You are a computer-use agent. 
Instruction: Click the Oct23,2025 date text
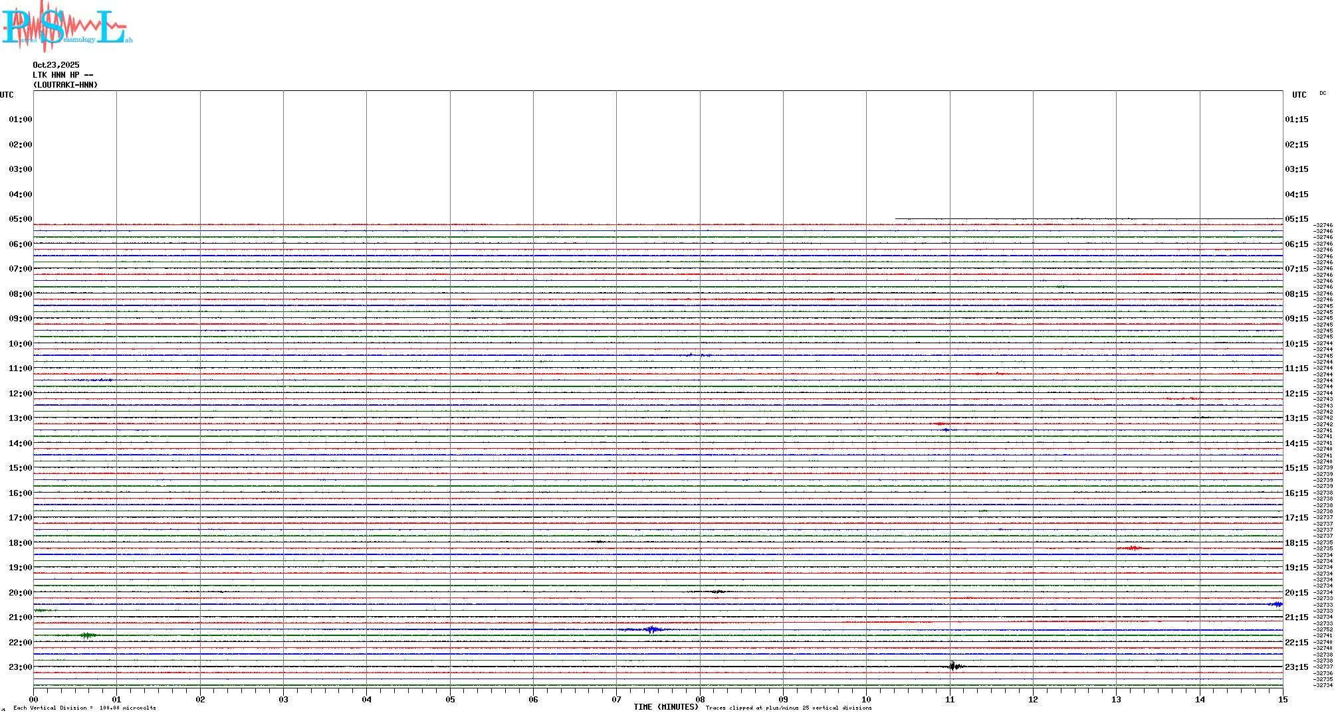click(56, 65)
